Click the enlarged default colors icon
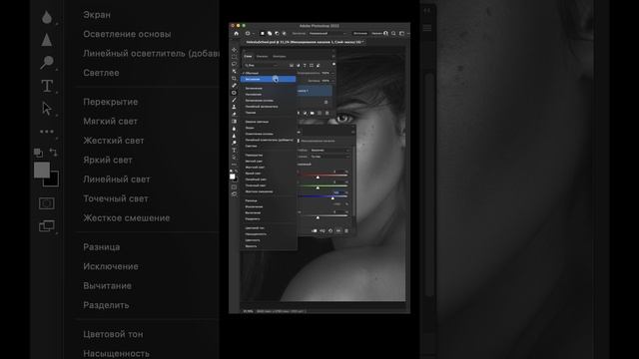This screenshot has height=359, width=639. [38, 153]
